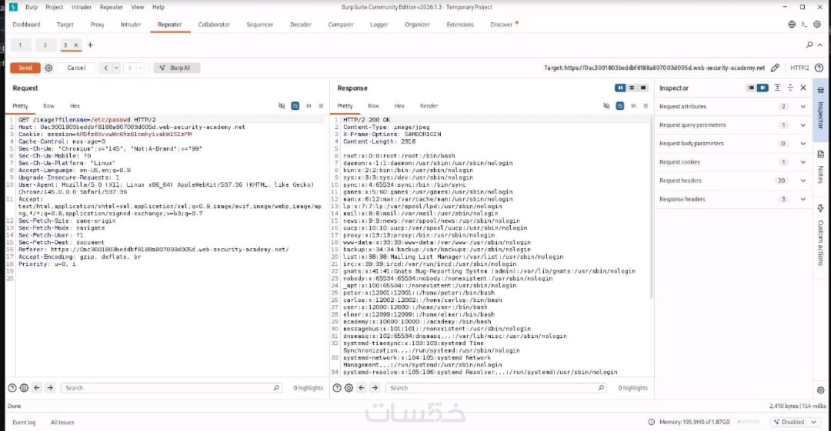Go to next response search match arrow
Image resolution: width=831 pixels, height=431 pixels.
pos(375,388)
